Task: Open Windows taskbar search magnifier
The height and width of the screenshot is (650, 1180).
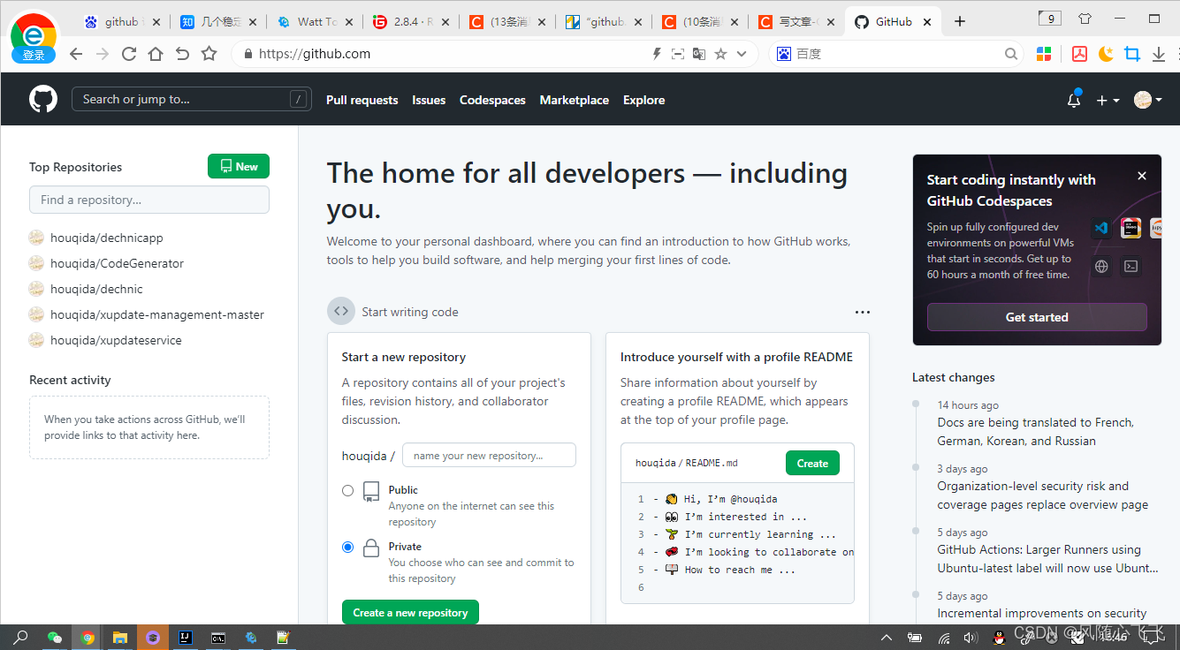Action: point(20,637)
